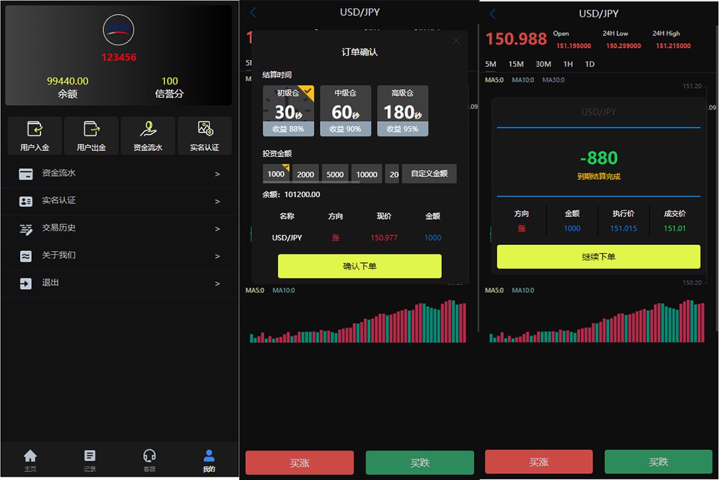
Task: Open 用户入金 deposit icon
Action: point(35,129)
